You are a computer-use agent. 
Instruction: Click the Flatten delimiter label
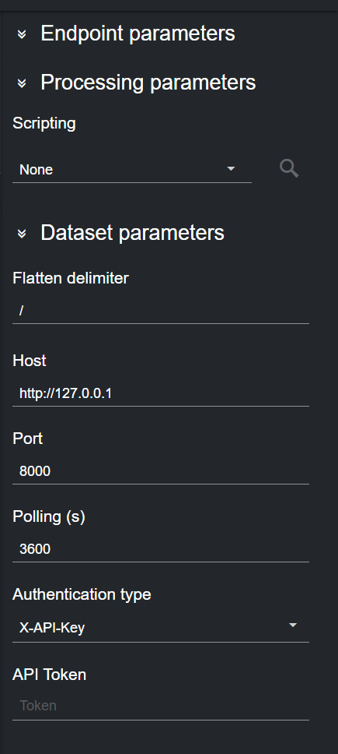(71, 278)
